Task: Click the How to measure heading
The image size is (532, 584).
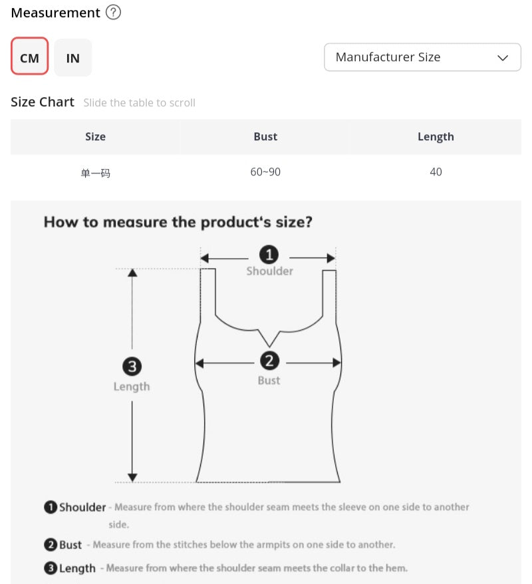Action: pyautogui.click(x=178, y=222)
